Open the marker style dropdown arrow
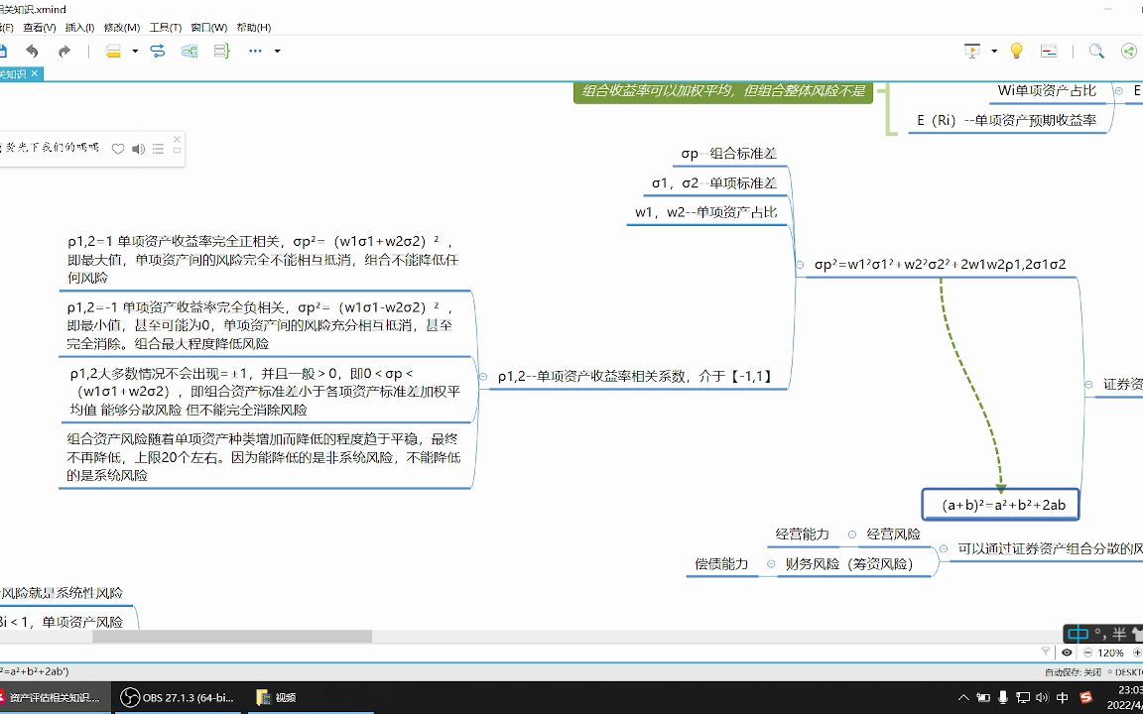The height and width of the screenshot is (714, 1143). pyautogui.click(x=135, y=51)
